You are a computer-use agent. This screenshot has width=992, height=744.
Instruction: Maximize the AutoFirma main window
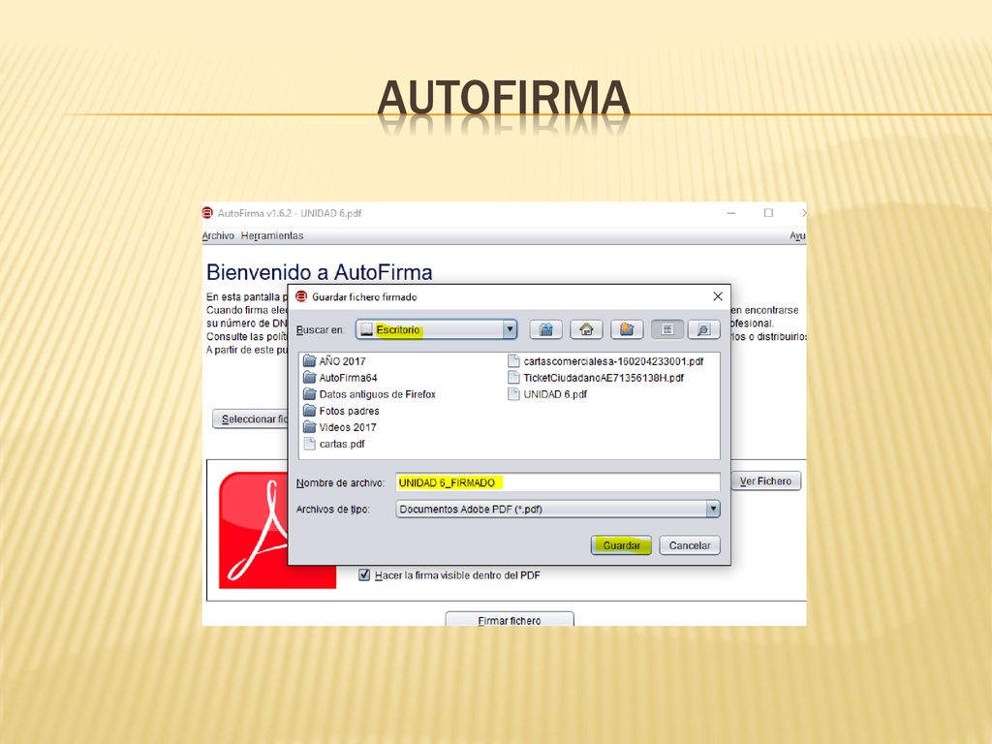[768, 213]
